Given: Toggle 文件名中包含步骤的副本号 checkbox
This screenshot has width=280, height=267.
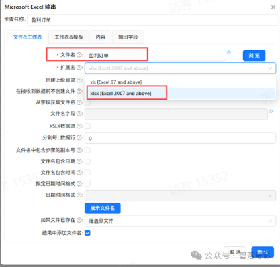Looking at the screenshot, I should tap(87, 150).
